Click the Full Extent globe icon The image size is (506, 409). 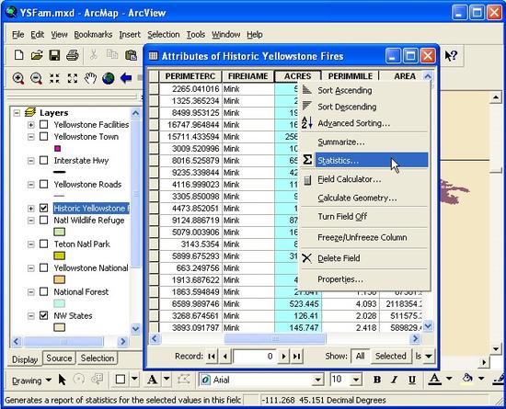click(109, 78)
